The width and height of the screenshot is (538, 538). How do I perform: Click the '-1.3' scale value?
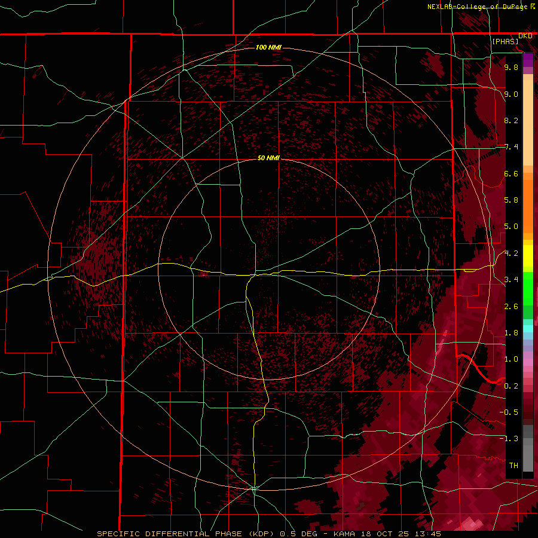(x=509, y=439)
